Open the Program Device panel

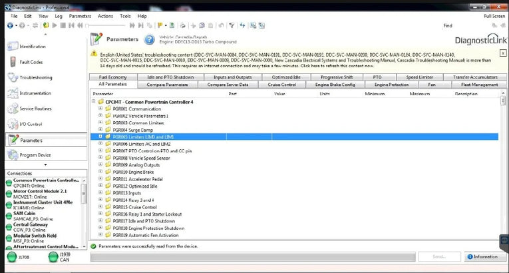35,155
